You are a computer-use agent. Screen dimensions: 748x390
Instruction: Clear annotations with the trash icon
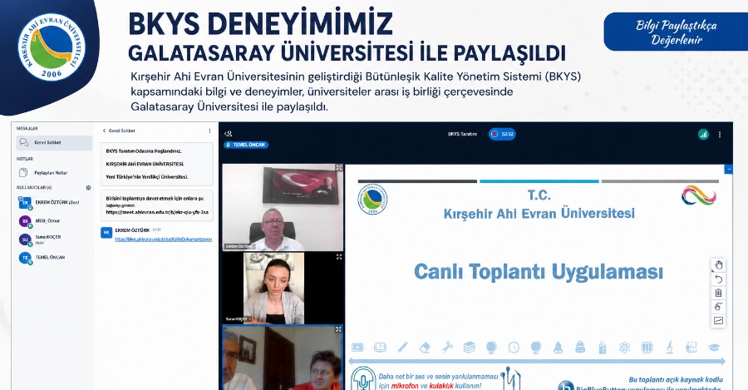(718, 293)
